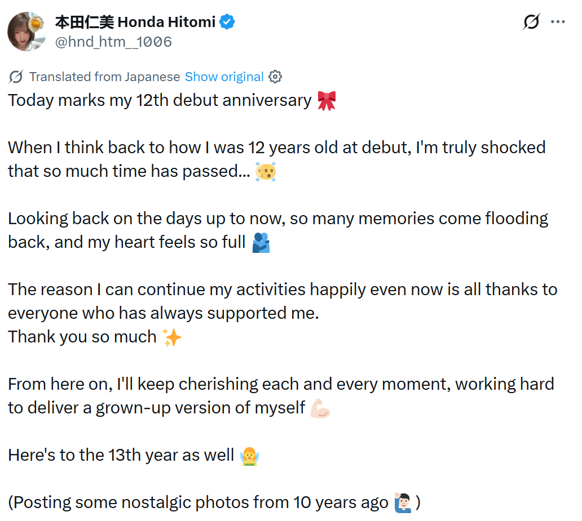Click the sparkles emoji after Thank you
The image size is (582, 521).
click(172, 337)
